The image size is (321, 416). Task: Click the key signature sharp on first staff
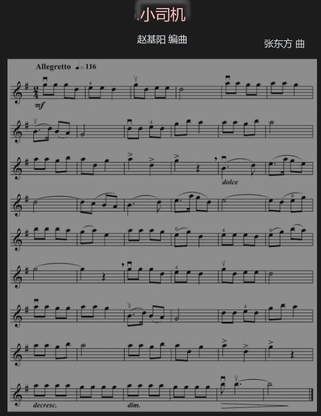28,85
